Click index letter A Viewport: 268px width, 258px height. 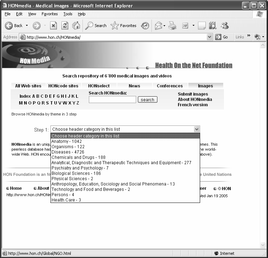(x=33, y=96)
